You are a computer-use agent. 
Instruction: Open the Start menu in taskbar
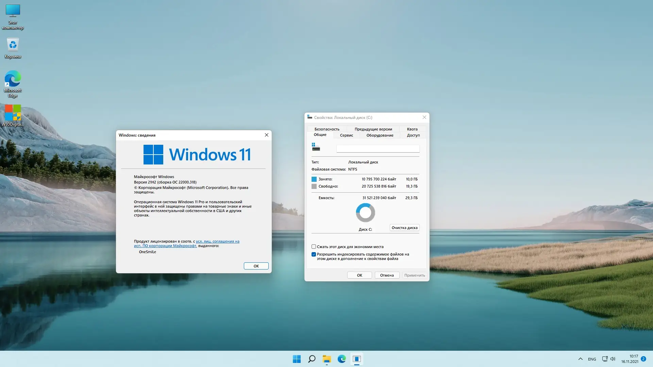coord(297,359)
